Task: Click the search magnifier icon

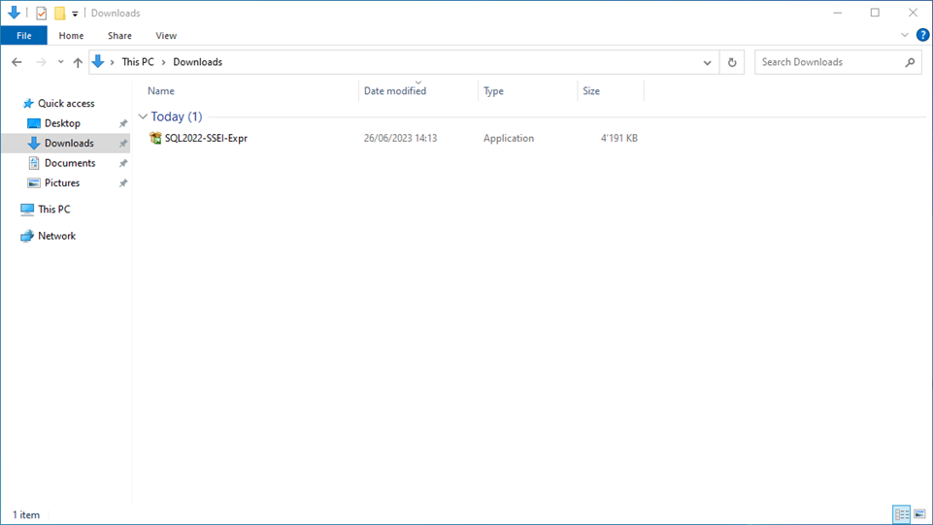Action: click(x=910, y=62)
